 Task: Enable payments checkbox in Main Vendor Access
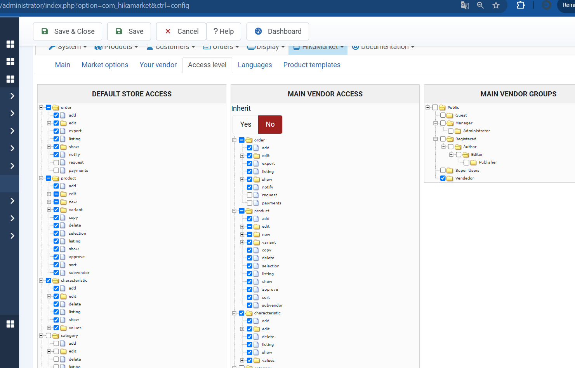click(x=250, y=203)
